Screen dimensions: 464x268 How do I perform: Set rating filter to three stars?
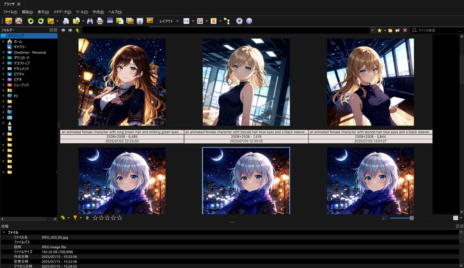click(x=107, y=218)
